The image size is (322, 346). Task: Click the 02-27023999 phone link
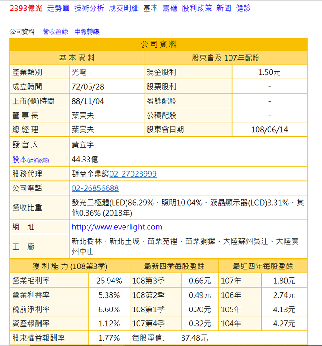click(133, 174)
